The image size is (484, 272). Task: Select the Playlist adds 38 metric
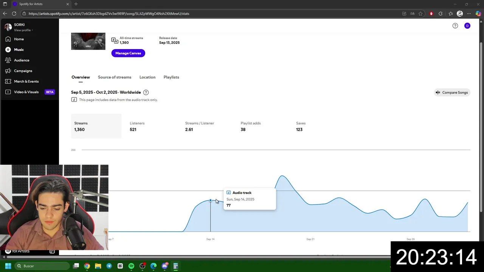click(x=250, y=126)
